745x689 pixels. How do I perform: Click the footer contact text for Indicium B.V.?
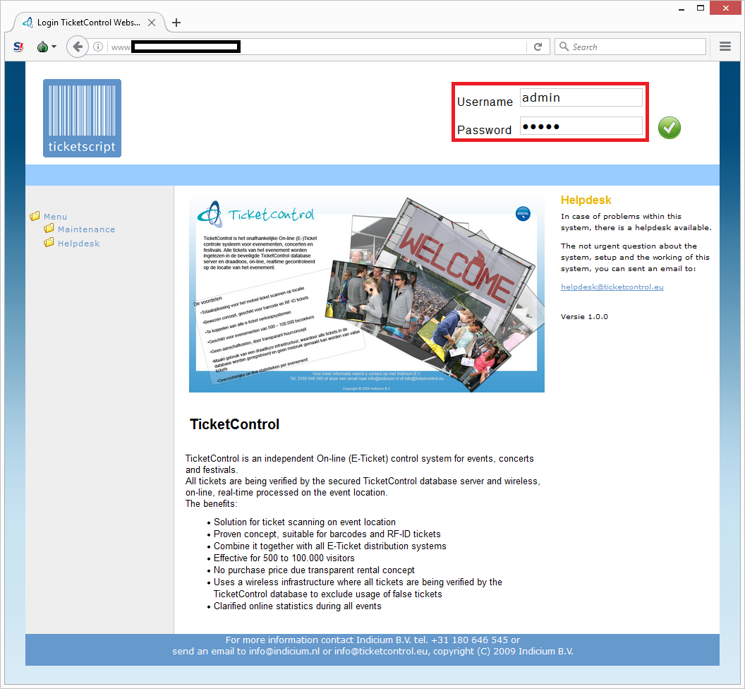372,646
